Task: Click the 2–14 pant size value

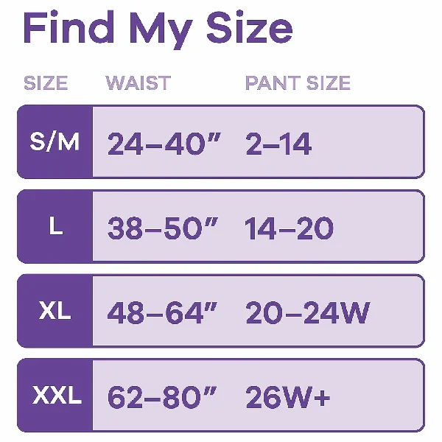Action: [278, 144]
